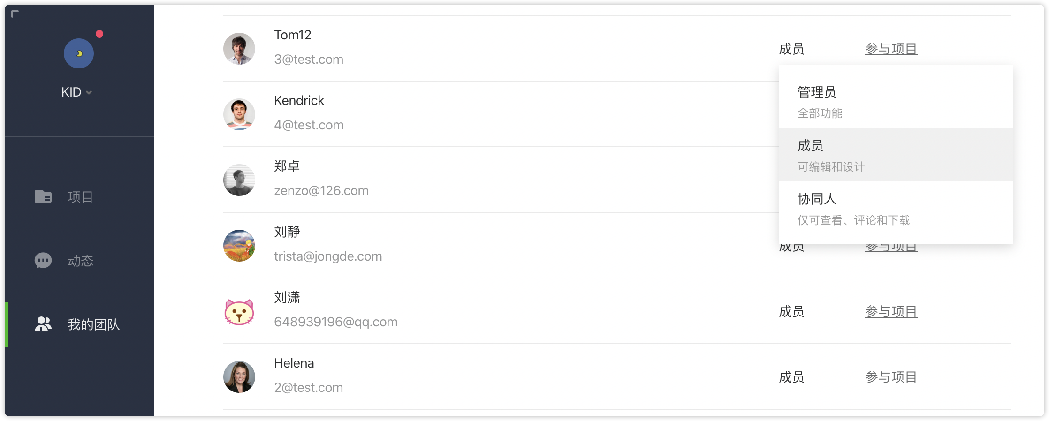Click 参与项目 link for 刘潇

[x=891, y=311]
